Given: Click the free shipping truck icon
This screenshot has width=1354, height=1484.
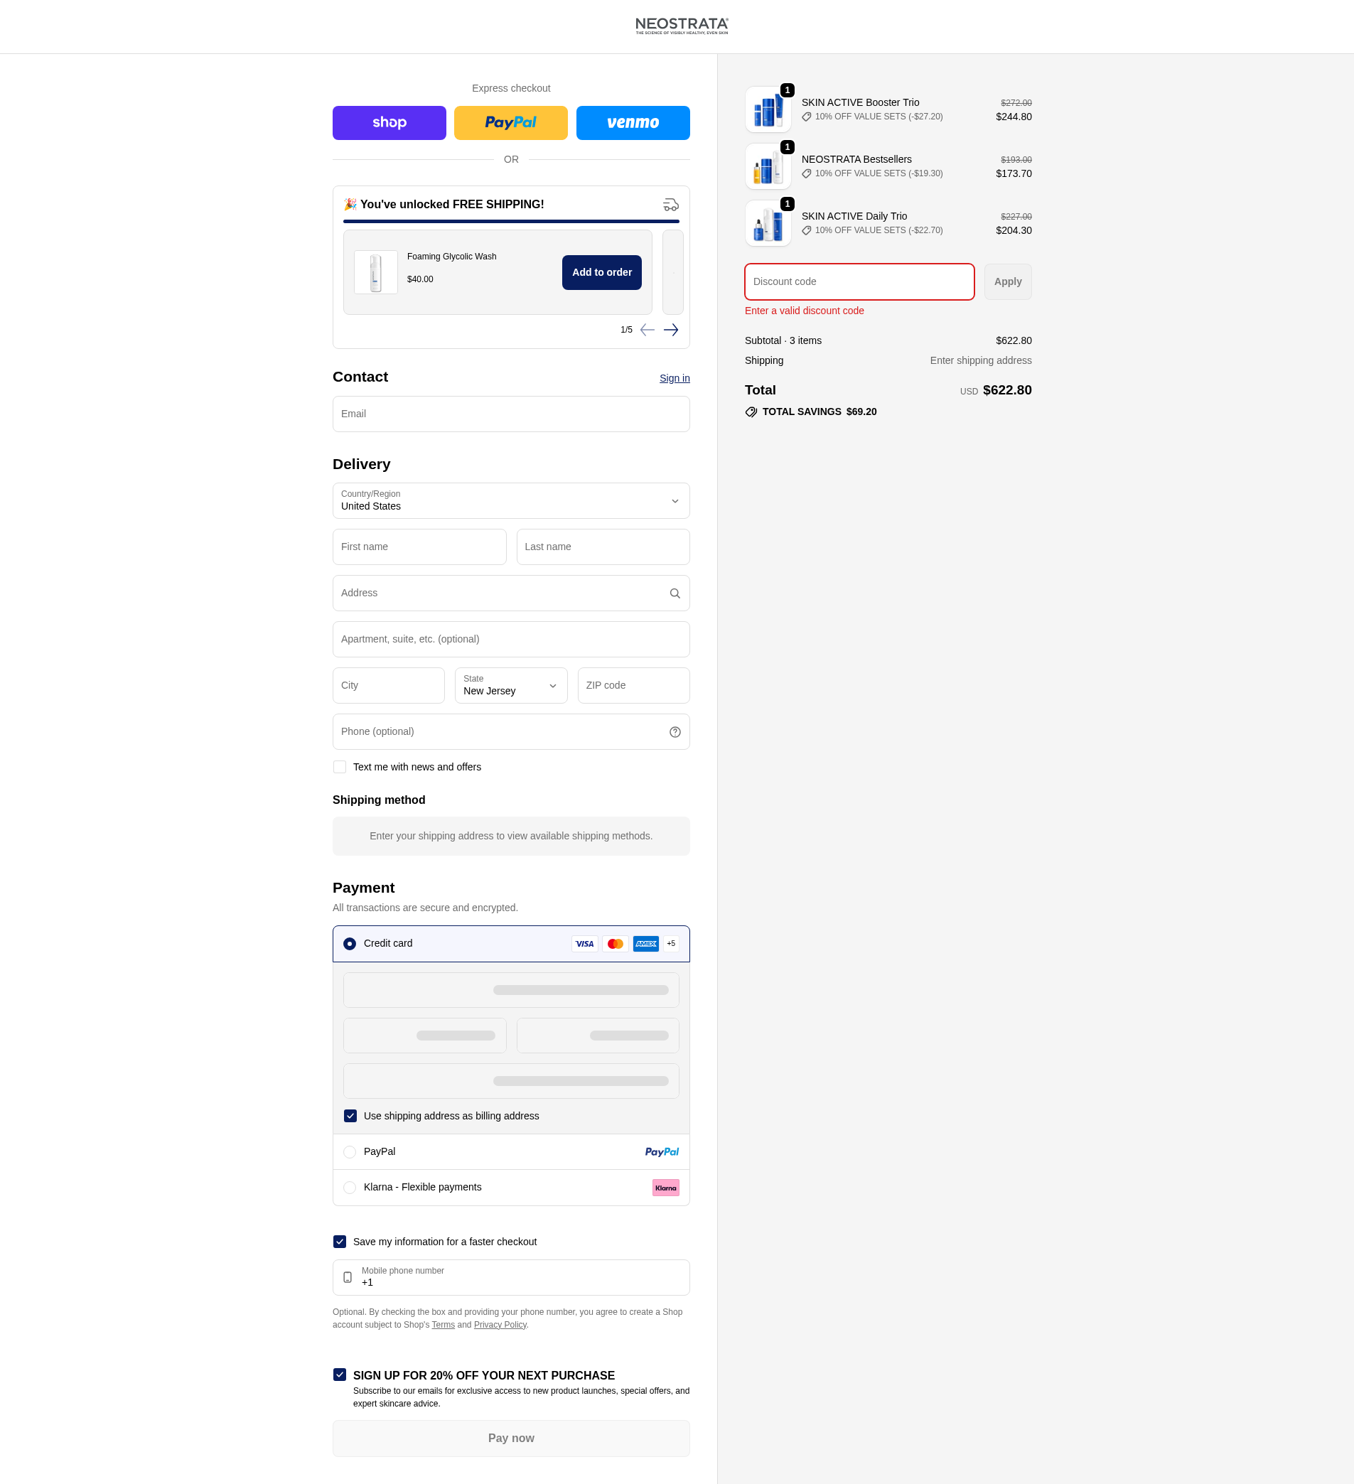Looking at the screenshot, I should click(671, 205).
